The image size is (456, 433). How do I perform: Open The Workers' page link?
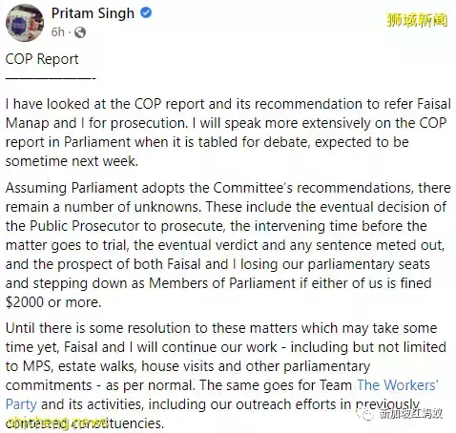pos(398,385)
